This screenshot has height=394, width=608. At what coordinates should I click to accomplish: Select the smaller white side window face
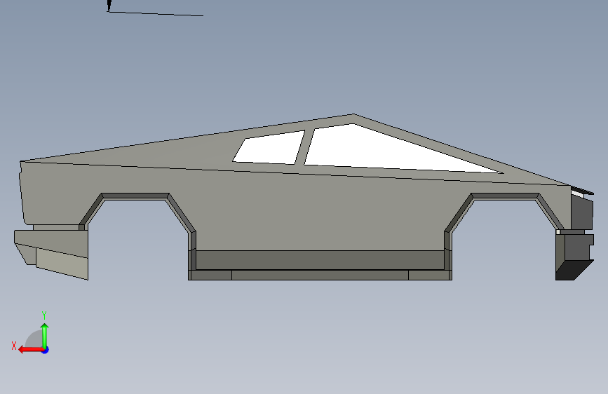click(269, 148)
